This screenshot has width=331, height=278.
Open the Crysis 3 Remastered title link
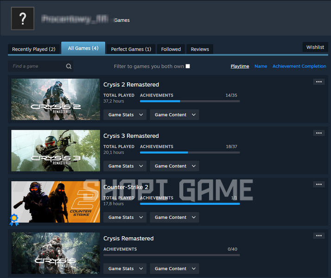(x=131, y=136)
